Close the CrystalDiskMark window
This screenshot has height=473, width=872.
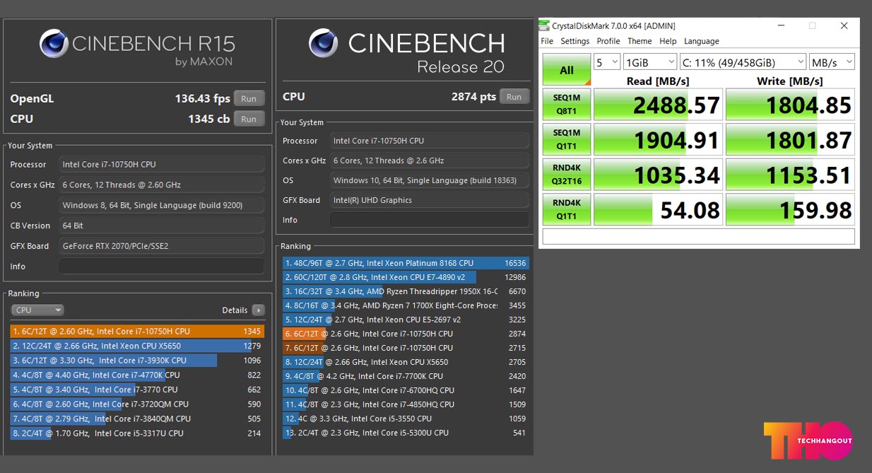point(844,26)
